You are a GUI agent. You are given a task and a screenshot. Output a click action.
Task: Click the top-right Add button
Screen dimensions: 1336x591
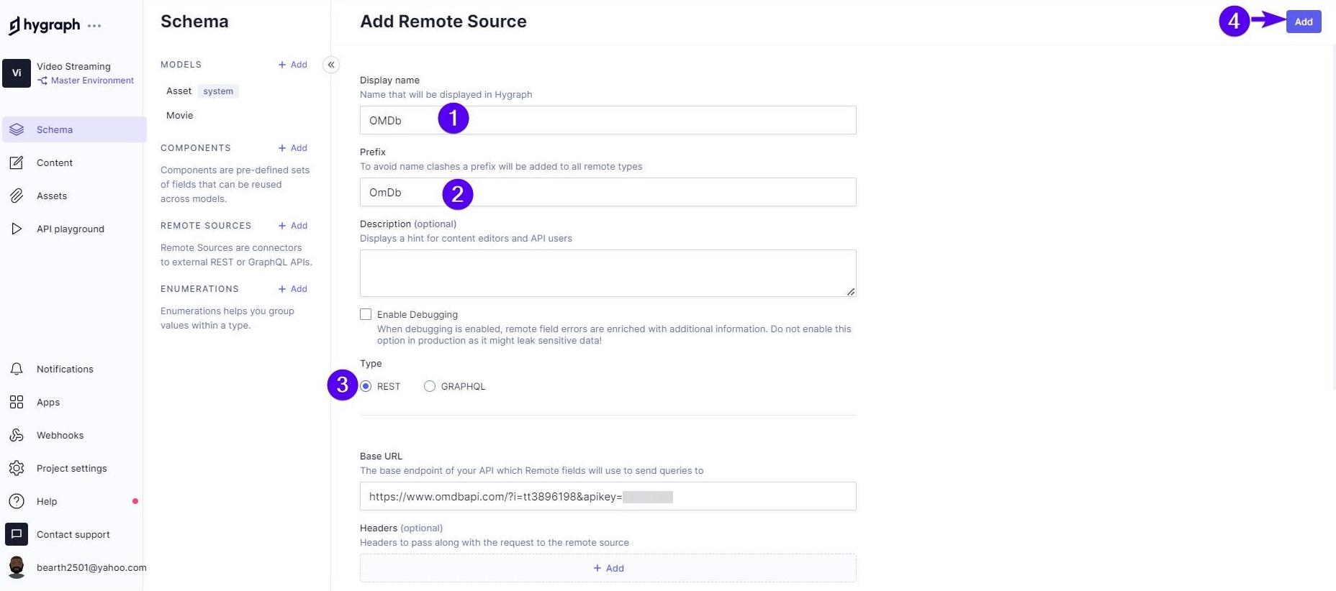pos(1303,22)
